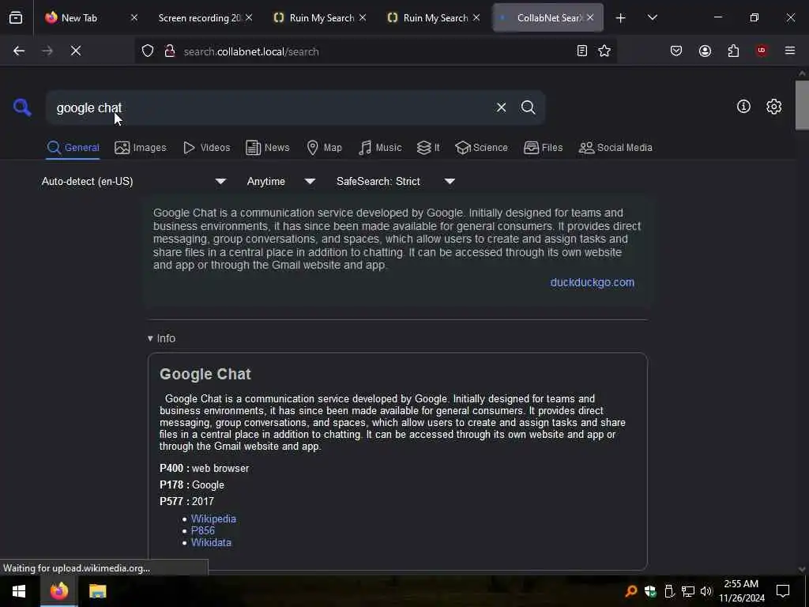Open uBlock Origin extension icon
Image resolution: width=809 pixels, height=607 pixels.
tap(761, 51)
